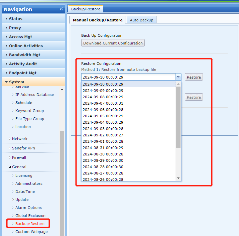Expand the Access Mgt section

pyautogui.click(x=33, y=37)
